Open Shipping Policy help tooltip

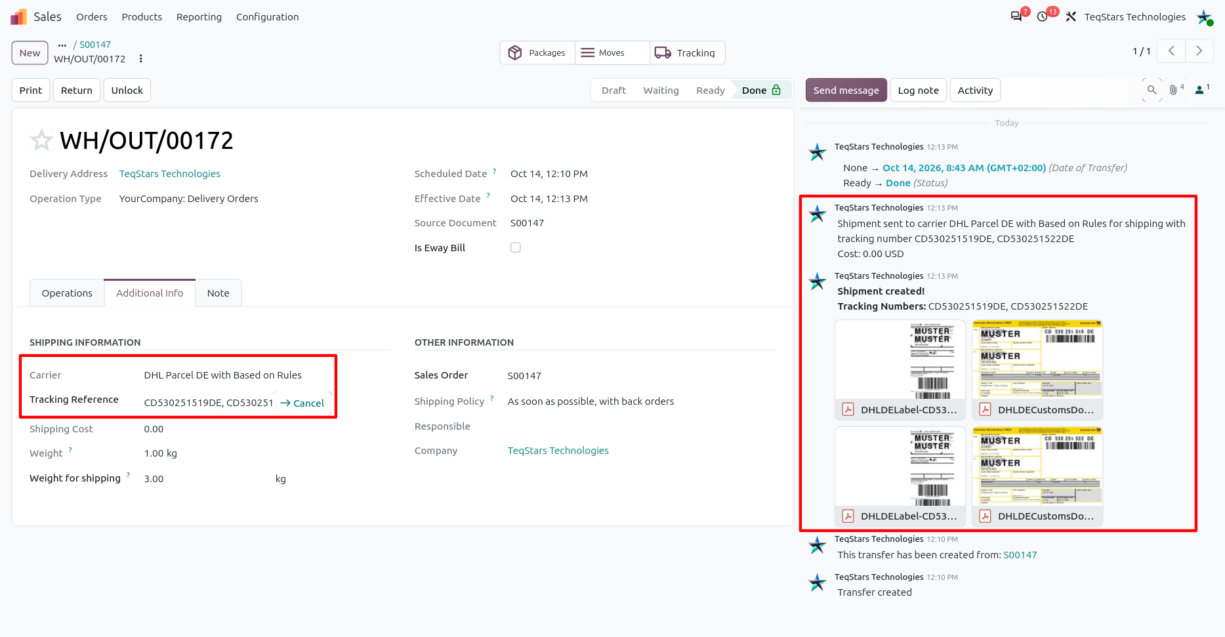491,398
